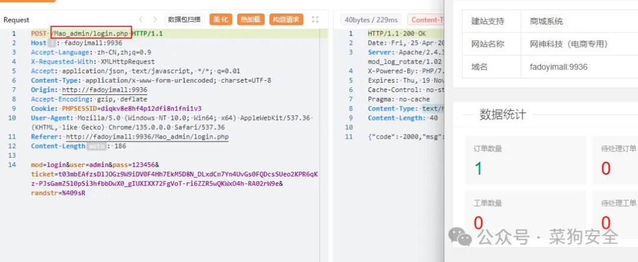The image size is (638, 262).
Task: Click the 美化 beautify button
Action: (220, 19)
